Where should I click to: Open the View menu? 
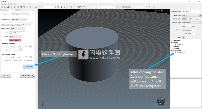(x=6, y=4)
